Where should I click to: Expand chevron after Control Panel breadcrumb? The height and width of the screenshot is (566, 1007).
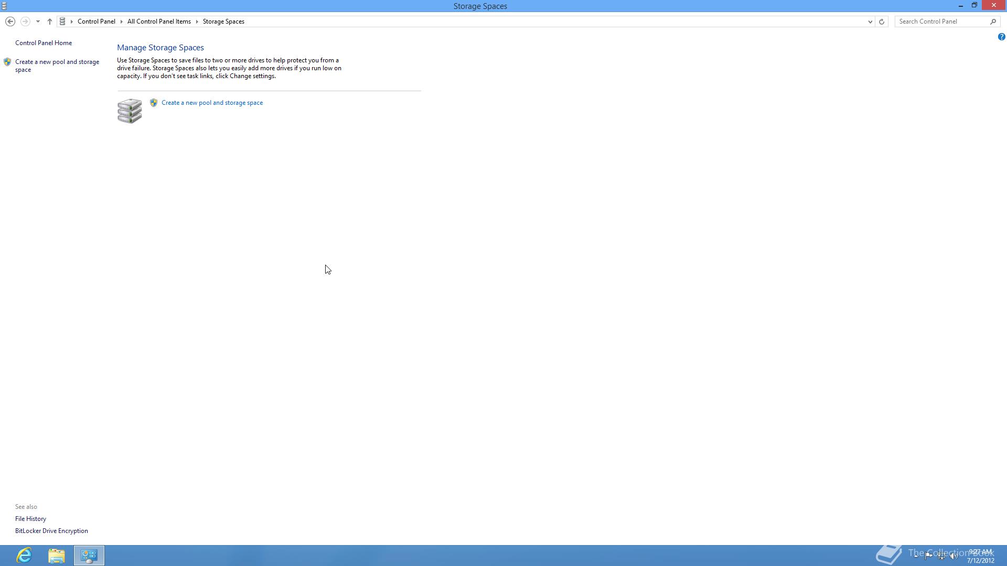121,21
